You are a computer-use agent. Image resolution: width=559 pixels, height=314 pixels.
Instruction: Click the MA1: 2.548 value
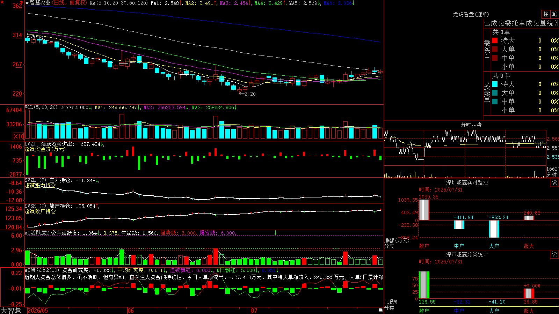tap(165, 3)
